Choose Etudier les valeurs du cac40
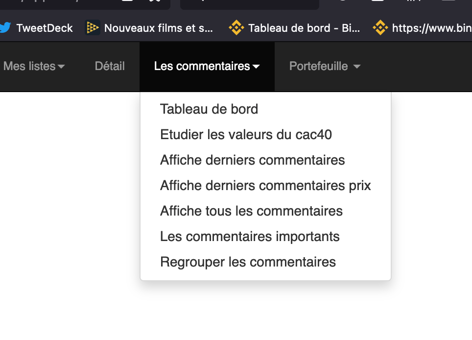The image size is (472, 340). pyautogui.click(x=246, y=134)
